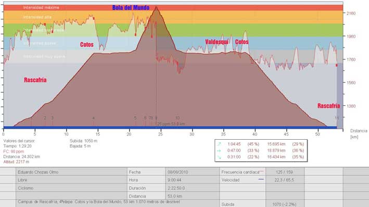Screen dimensions: 369x207
Task: Click the speed value 22.3 / 65.5
Action: [284, 180]
